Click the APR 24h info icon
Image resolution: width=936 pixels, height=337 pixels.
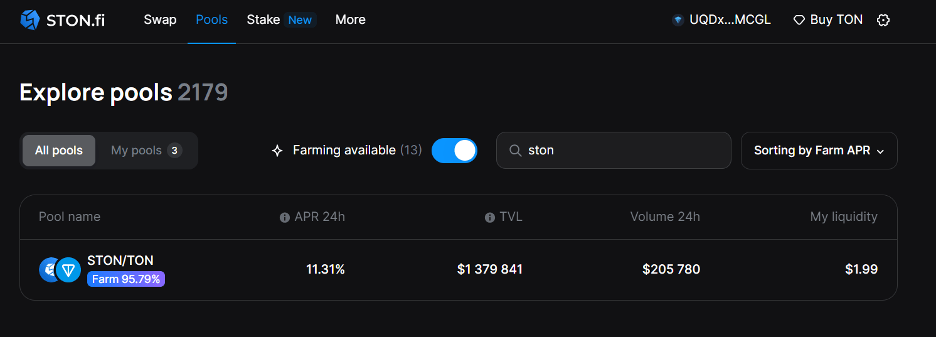285,217
